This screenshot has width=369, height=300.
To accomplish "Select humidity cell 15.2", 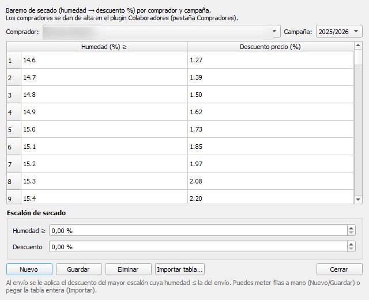I will point(104,164).
